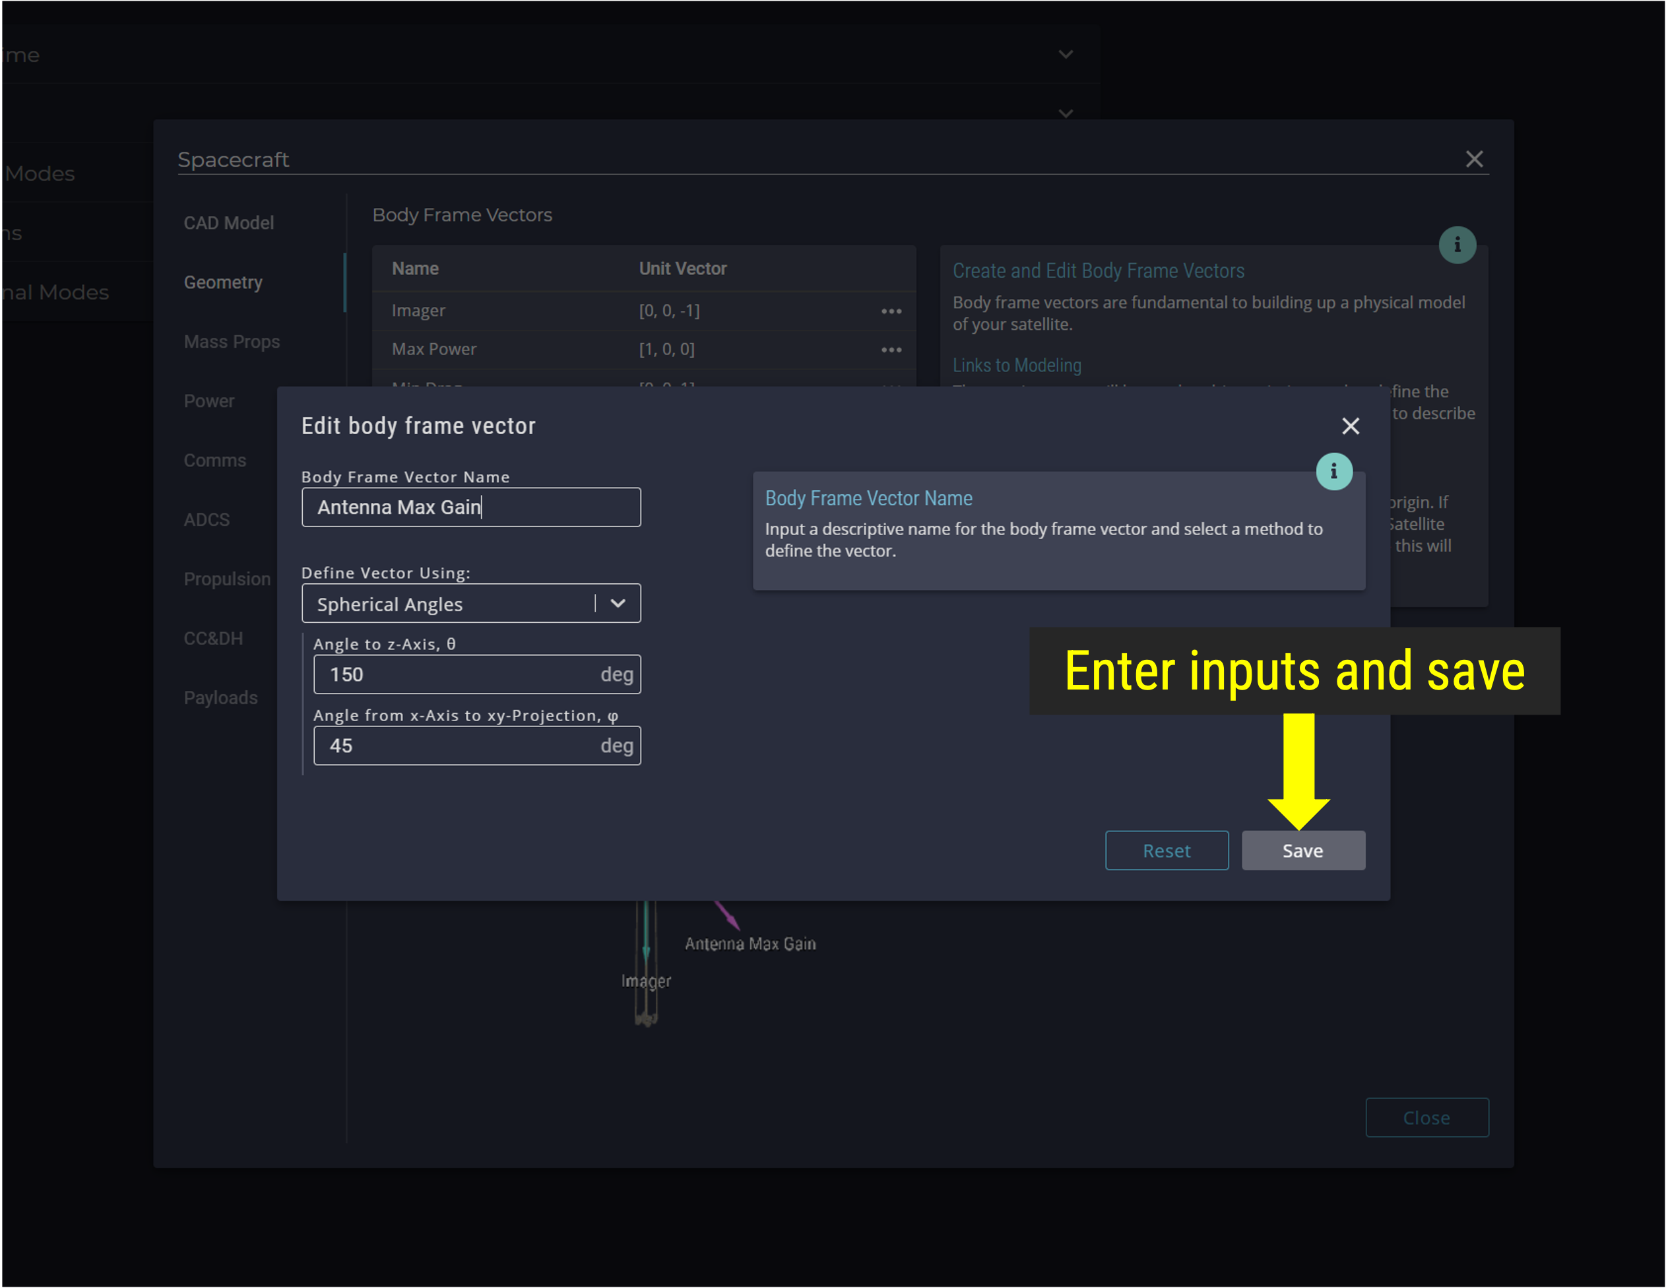
Task: Click Create and Edit Body Frame Vectors heading
Action: [1099, 270]
